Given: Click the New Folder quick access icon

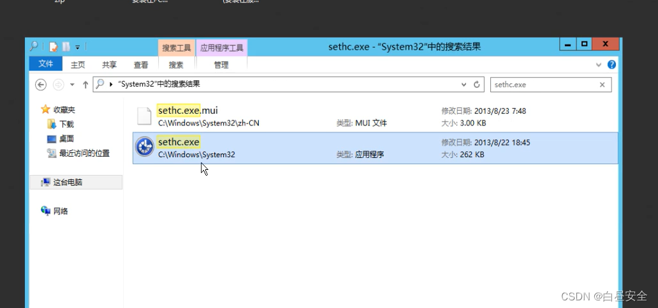Looking at the screenshot, I should point(66,46).
